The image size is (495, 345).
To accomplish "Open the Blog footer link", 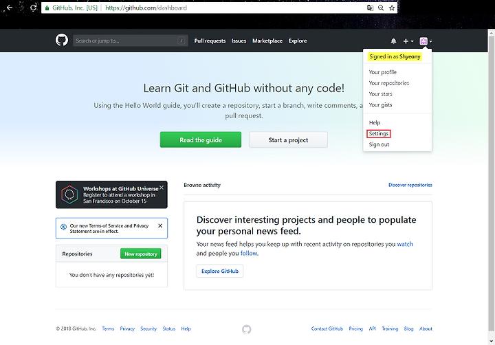I will [x=408, y=329].
